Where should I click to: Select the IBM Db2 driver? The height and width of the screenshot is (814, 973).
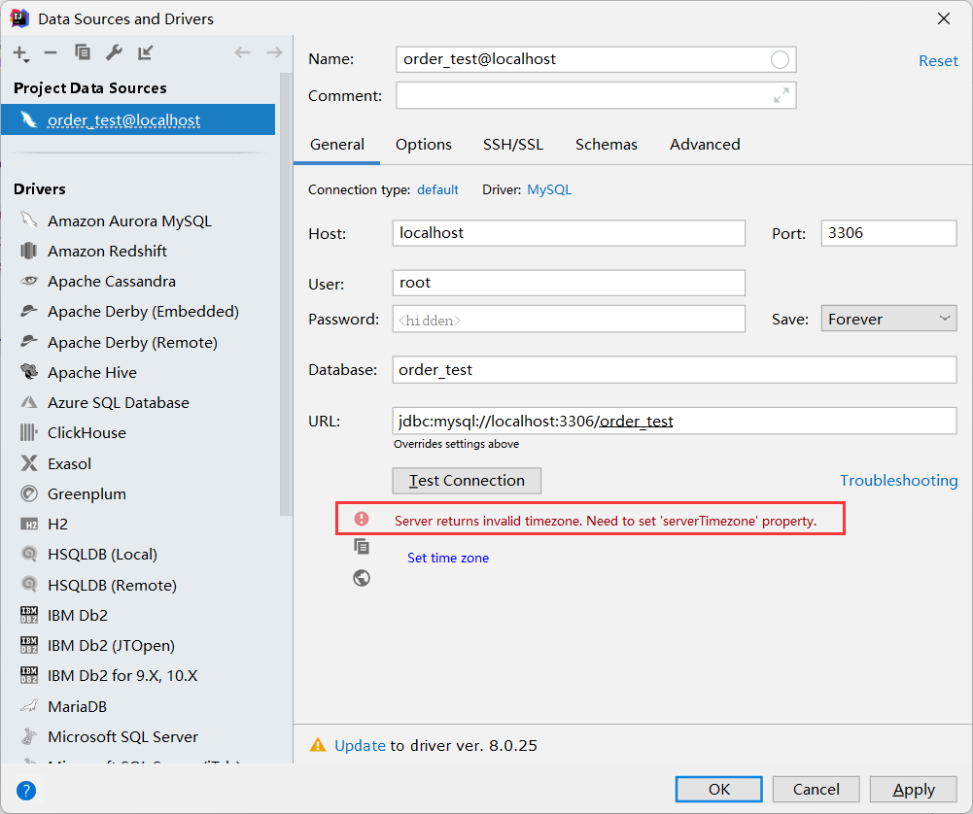point(140,615)
